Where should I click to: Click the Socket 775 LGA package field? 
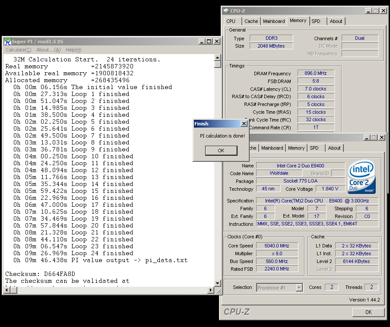301,181
